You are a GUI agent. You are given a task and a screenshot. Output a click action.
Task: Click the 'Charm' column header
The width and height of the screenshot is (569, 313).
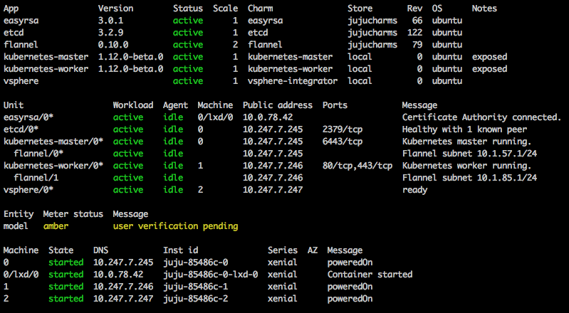click(x=260, y=9)
